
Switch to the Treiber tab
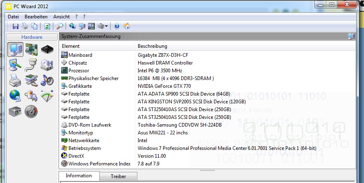tap(118, 176)
